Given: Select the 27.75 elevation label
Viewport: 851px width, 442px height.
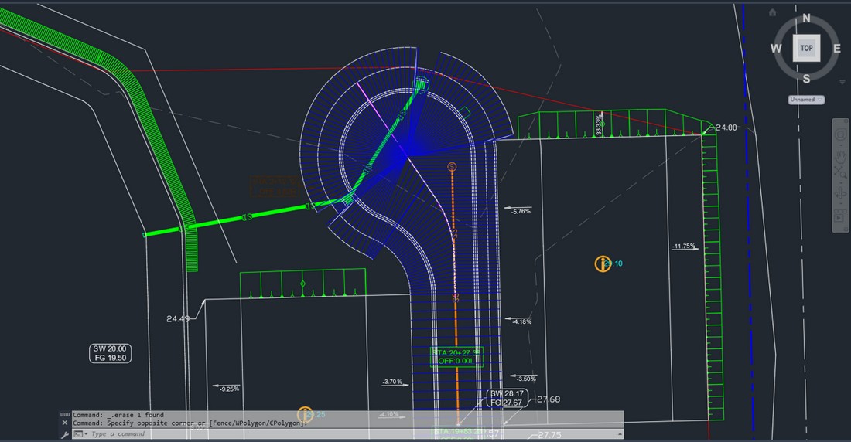Looking at the screenshot, I should [550, 435].
